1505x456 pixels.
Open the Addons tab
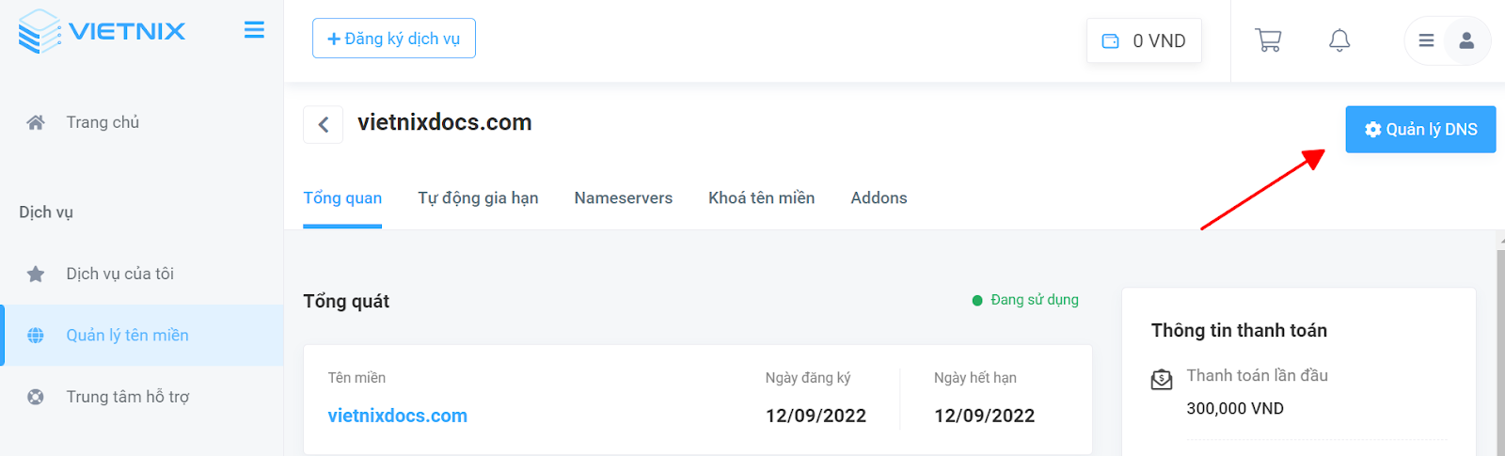[879, 197]
